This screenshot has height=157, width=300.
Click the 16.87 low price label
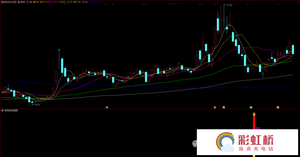click(37, 105)
